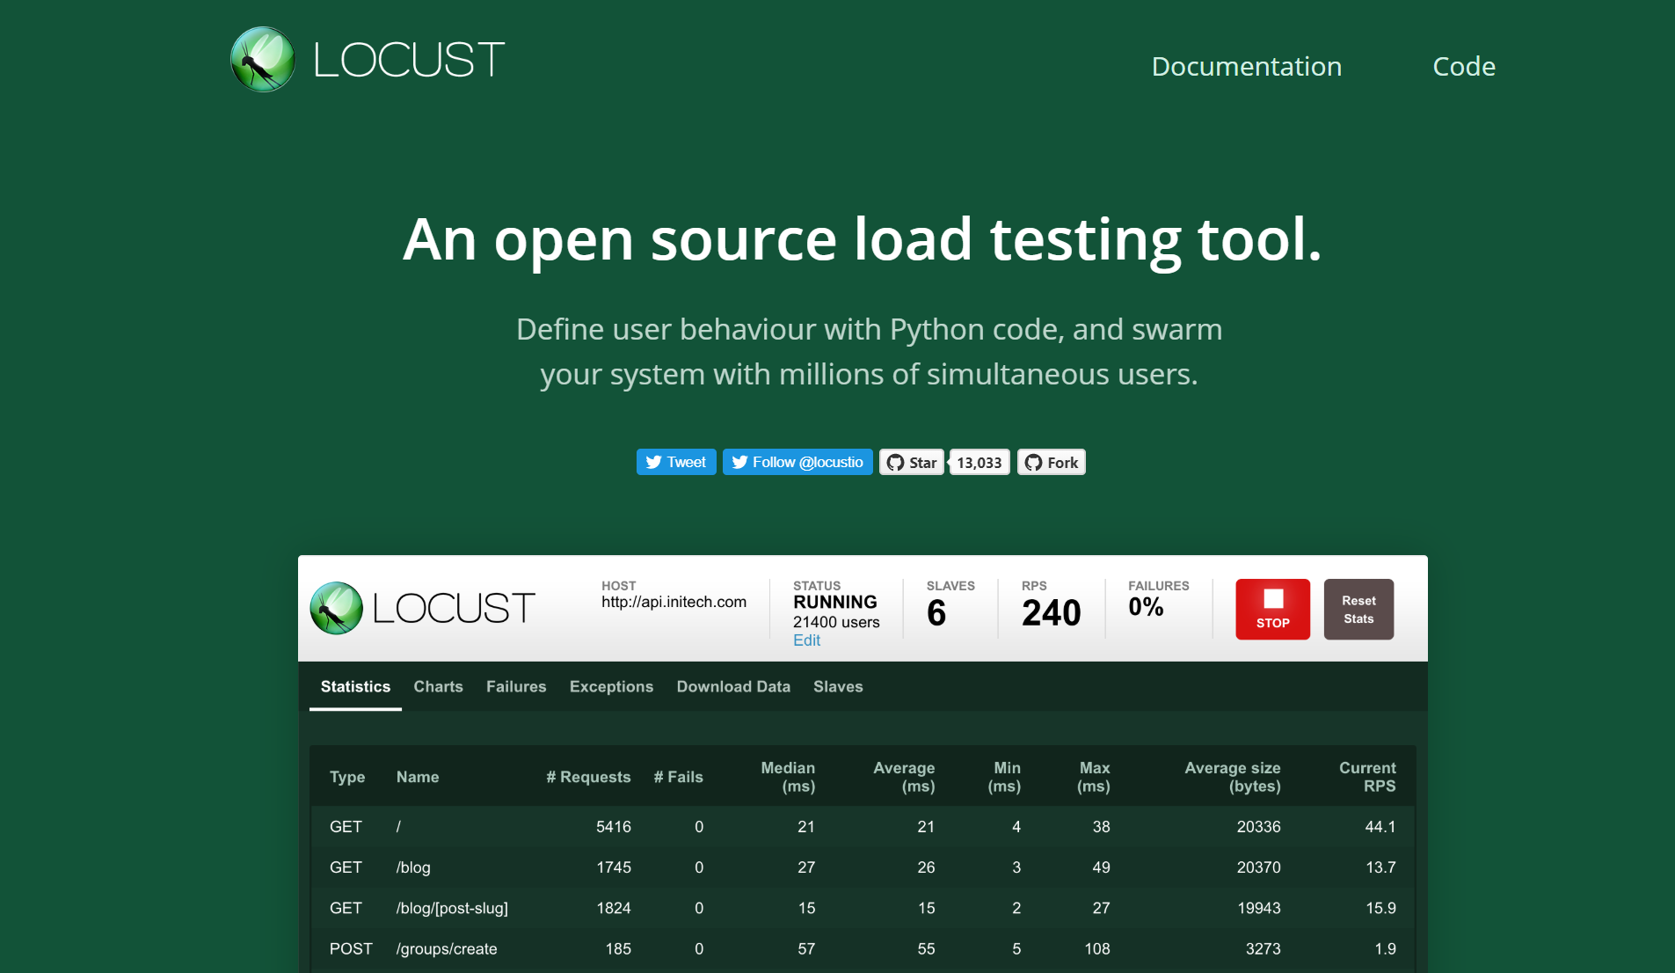1675x973 pixels.
Task: Switch to the Slaves tab
Action: [x=838, y=686]
